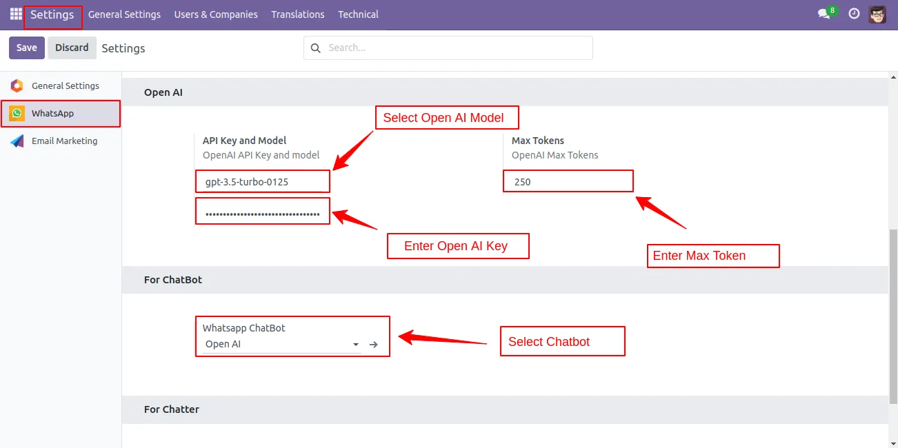The image size is (898, 448).
Task: Click the masked OpenAI API key field
Action: [x=263, y=214]
